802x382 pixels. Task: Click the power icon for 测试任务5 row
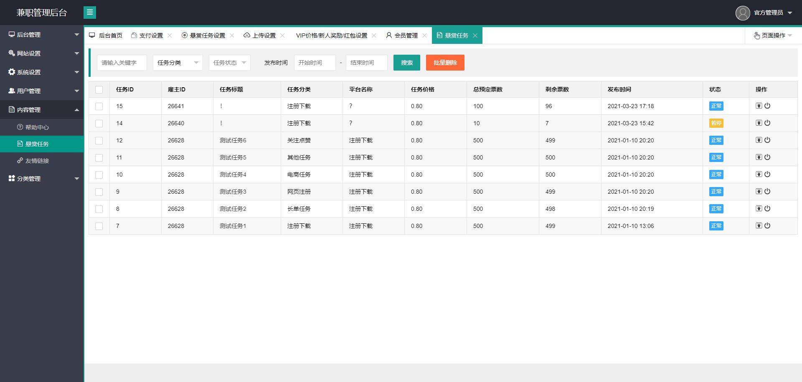click(767, 157)
